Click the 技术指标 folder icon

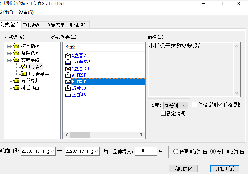point(16,46)
